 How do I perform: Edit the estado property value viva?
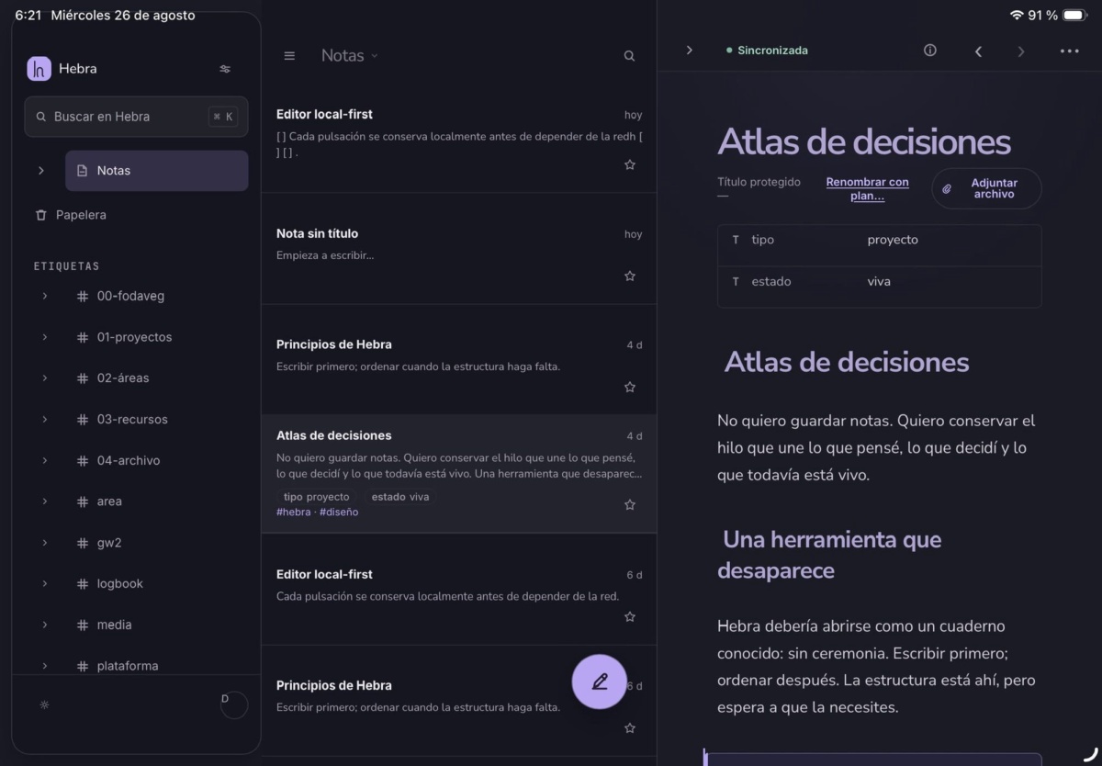click(x=879, y=282)
